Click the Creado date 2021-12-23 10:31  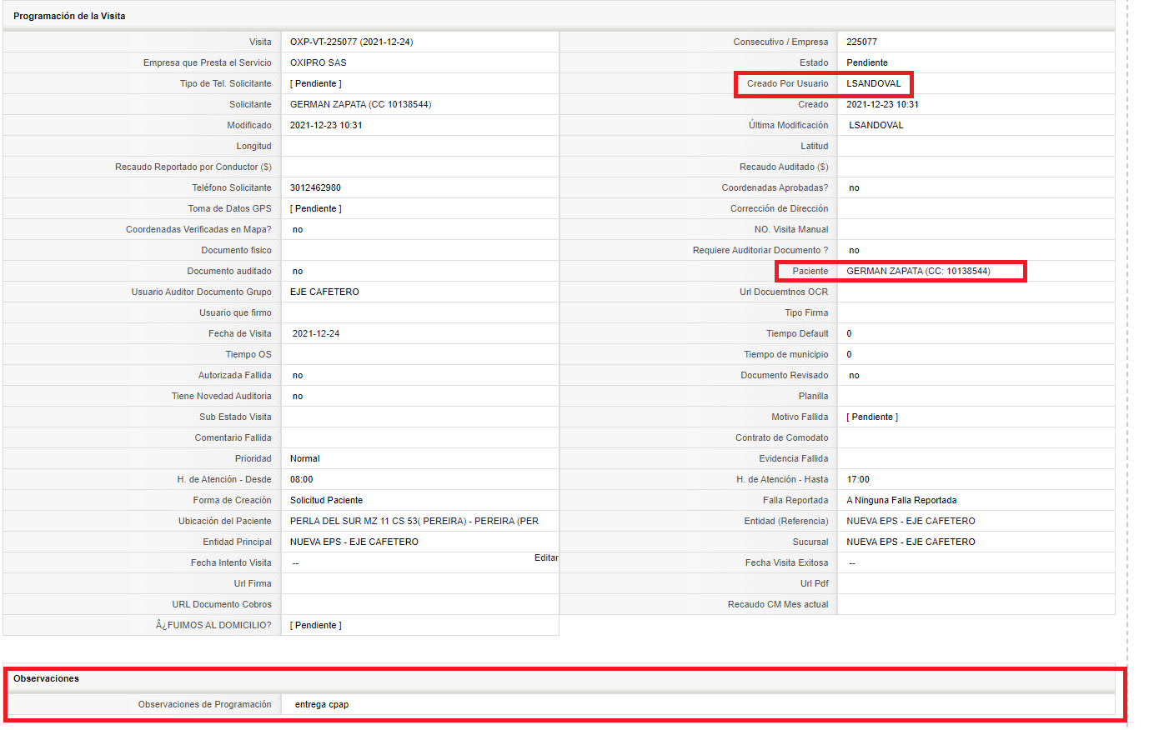[882, 104]
